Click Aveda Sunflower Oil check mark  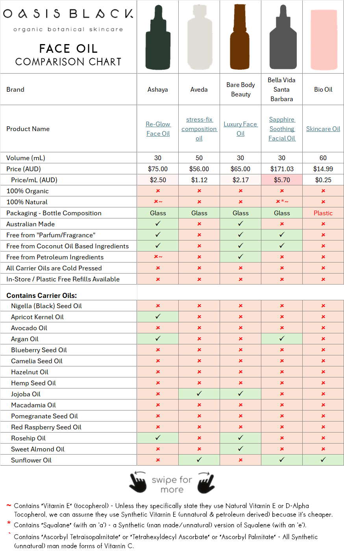coord(199,460)
